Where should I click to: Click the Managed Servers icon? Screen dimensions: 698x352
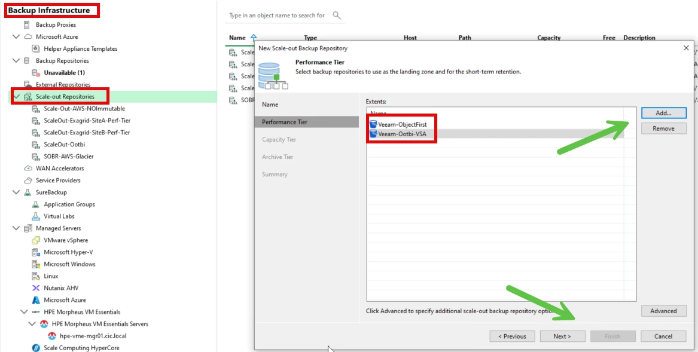(x=28, y=228)
